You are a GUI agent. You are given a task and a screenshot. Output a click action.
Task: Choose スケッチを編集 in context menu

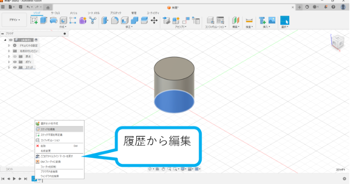[x=59, y=129]
